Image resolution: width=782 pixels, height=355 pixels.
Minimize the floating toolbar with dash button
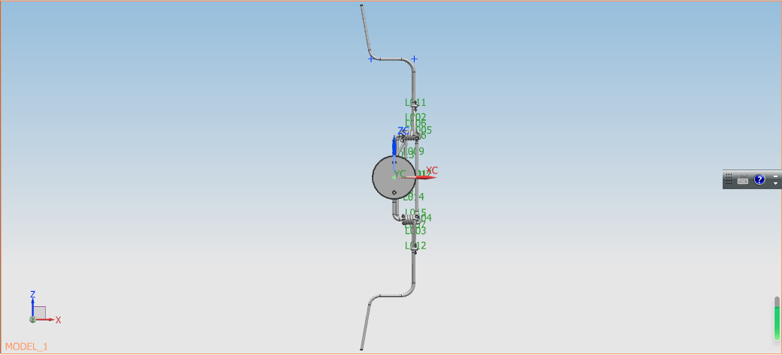[775, 176]
